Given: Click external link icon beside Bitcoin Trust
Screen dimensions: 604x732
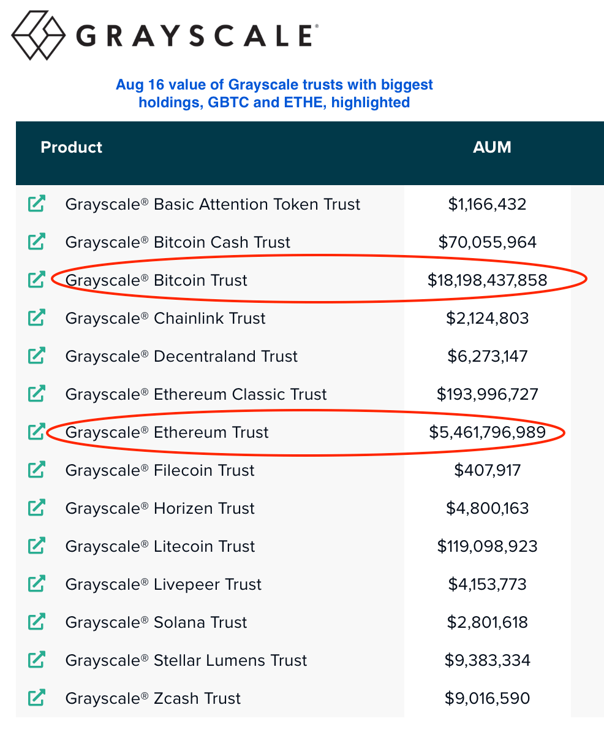Looking at the screenshot, I should click(37, 280).
